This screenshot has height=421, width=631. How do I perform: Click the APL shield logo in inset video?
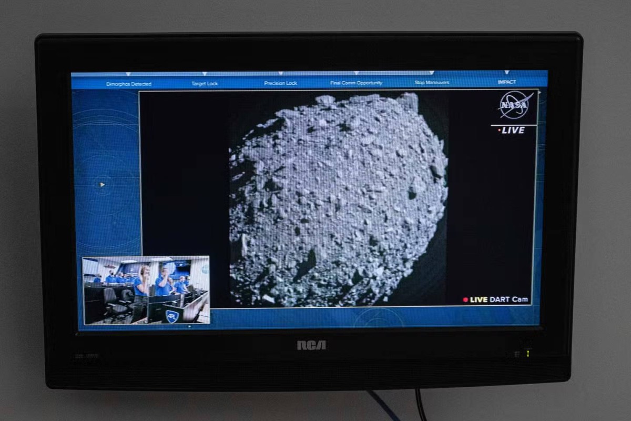(x=172, y=316)
